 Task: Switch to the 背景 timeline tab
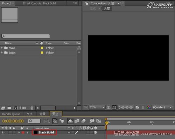pyautogui.click(x=42, y=114)
